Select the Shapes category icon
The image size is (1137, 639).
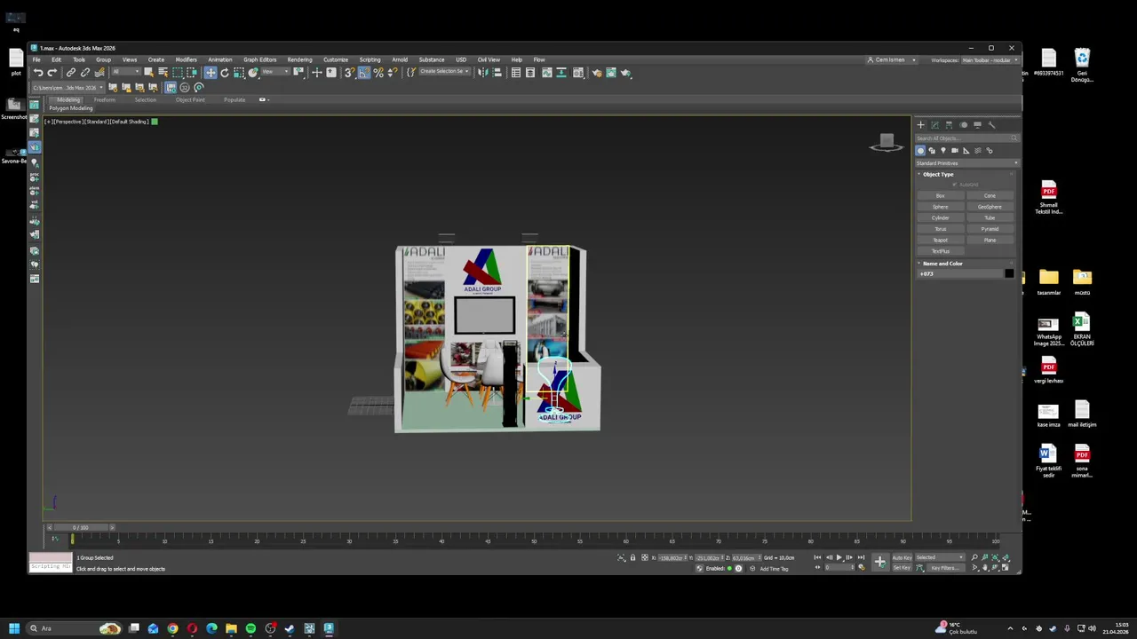932,151
